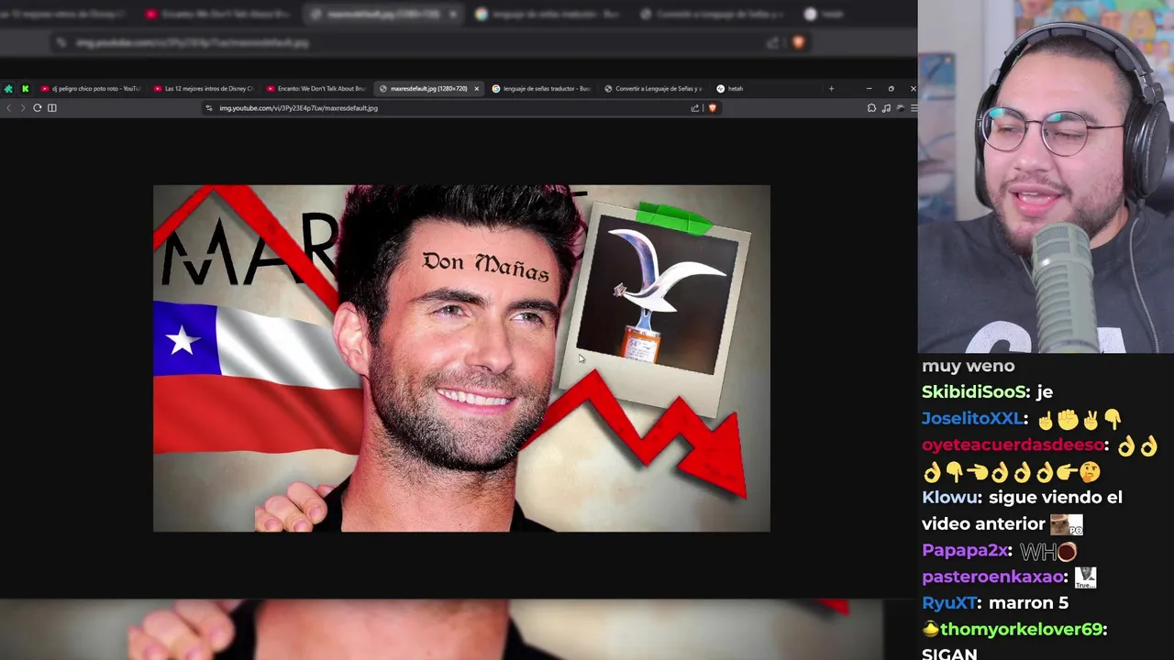Image resolution: width=1174 pixels, height=660 pixels.
Task: Click pasteroenkaxao username in chat
Action: click(x=991, y=577)
